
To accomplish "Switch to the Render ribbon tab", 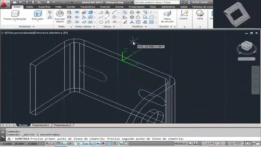I will [71, 7].
